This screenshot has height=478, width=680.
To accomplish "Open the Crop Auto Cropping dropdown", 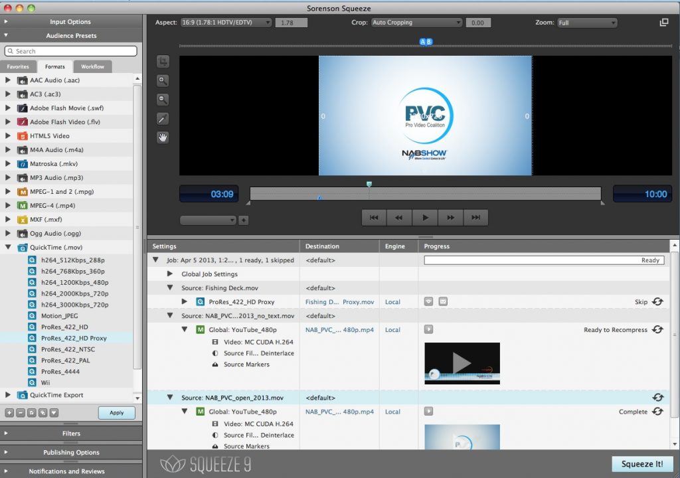I will click(417, 23).
